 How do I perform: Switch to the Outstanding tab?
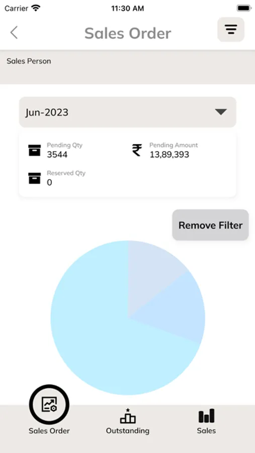128,421
